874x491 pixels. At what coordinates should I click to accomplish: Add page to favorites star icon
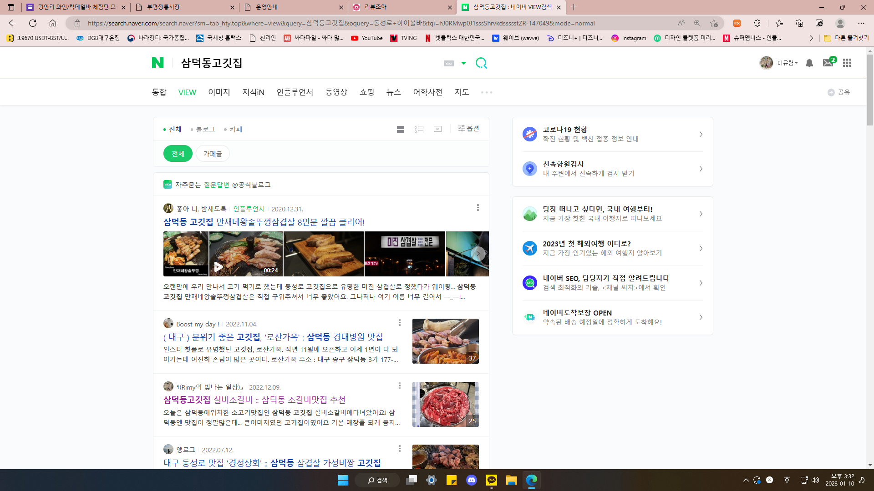click(x=714, y=23)
